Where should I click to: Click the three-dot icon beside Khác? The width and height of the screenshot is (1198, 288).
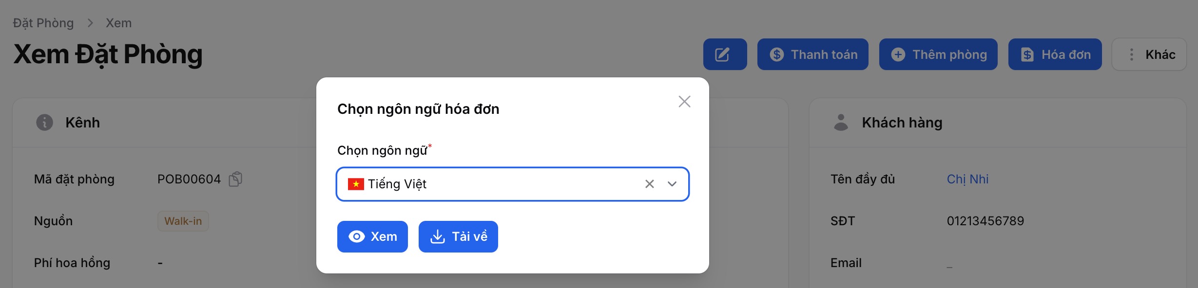point(1131,54)
